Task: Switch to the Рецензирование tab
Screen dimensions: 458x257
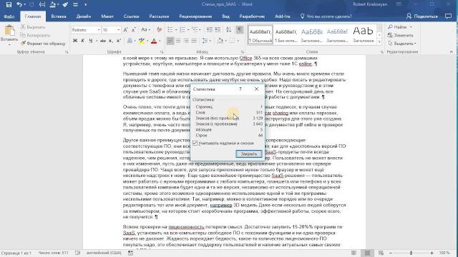Action: click(195, 16)
